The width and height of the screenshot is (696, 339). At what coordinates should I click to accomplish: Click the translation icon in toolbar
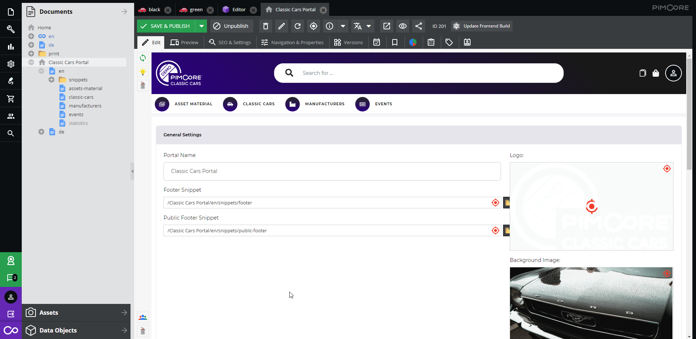click(358, 26)
